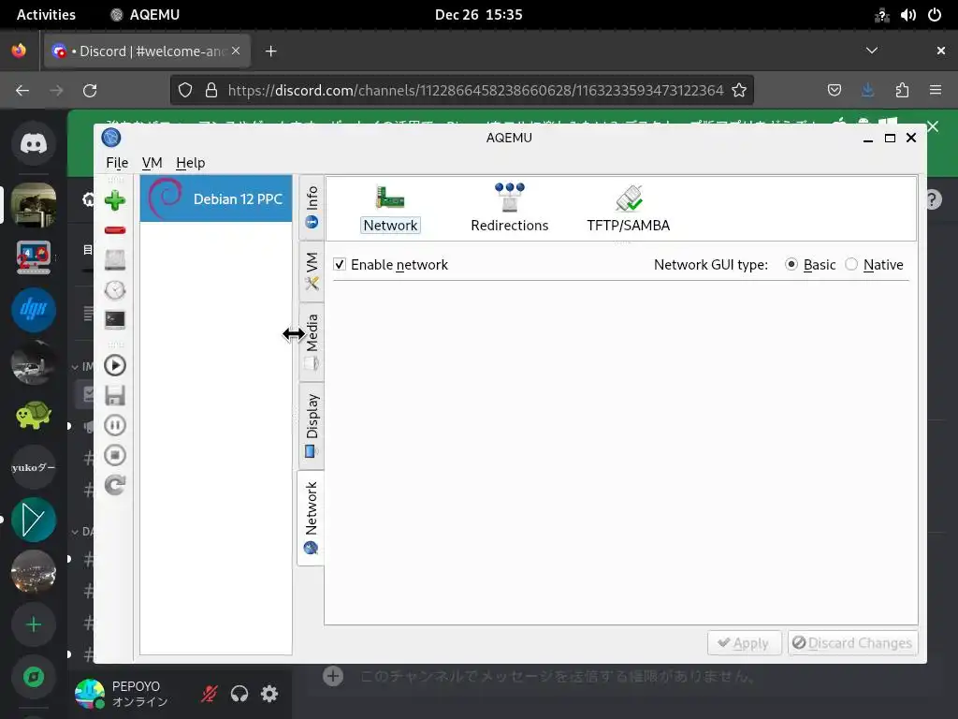This screenshot has height=719, width=958.
Task: Close the Discord green banner
Action: [x=933, y=126]
